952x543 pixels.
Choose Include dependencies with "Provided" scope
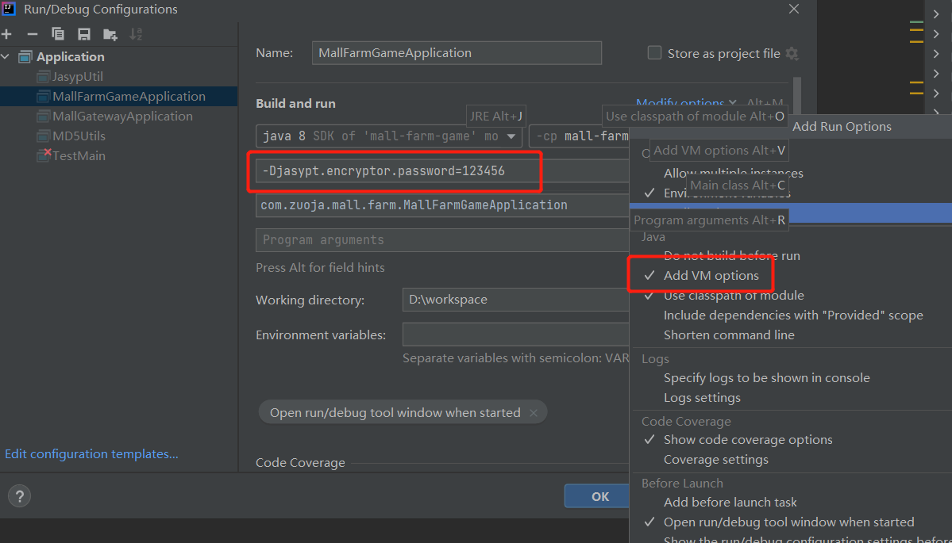tap(793, 315)
